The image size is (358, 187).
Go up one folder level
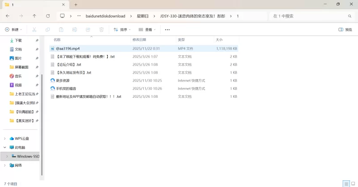pyautogui.click(x=34, y=16)
